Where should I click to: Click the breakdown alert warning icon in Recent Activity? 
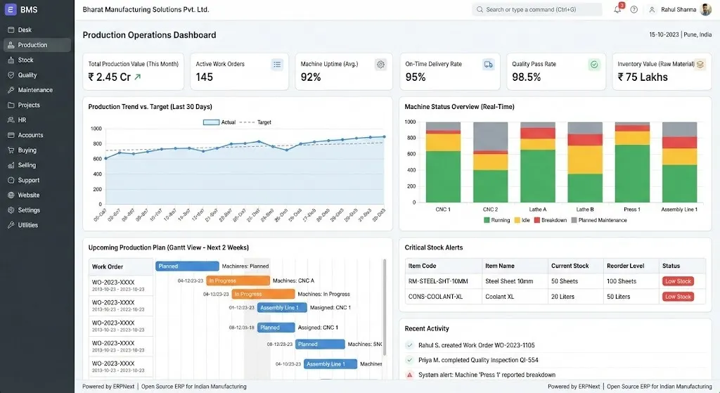tap(410, 375)
